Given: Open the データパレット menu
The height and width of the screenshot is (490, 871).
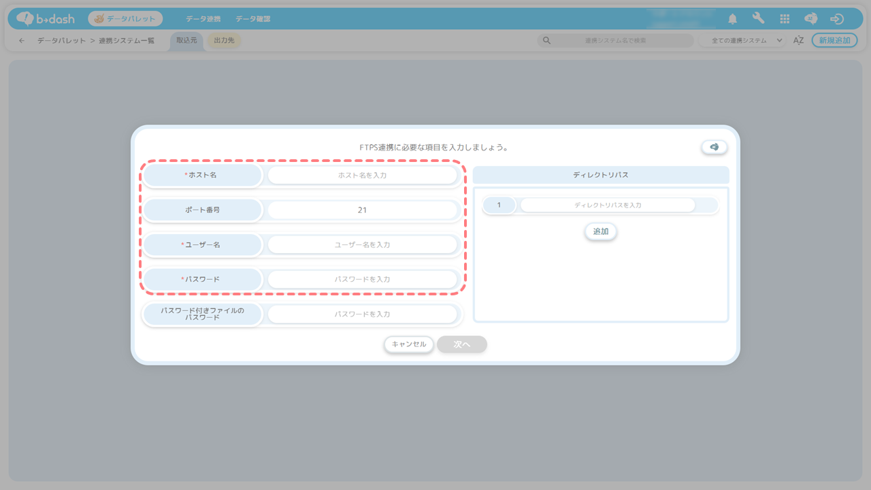Looking at the screenshot, I should point(125,19).
